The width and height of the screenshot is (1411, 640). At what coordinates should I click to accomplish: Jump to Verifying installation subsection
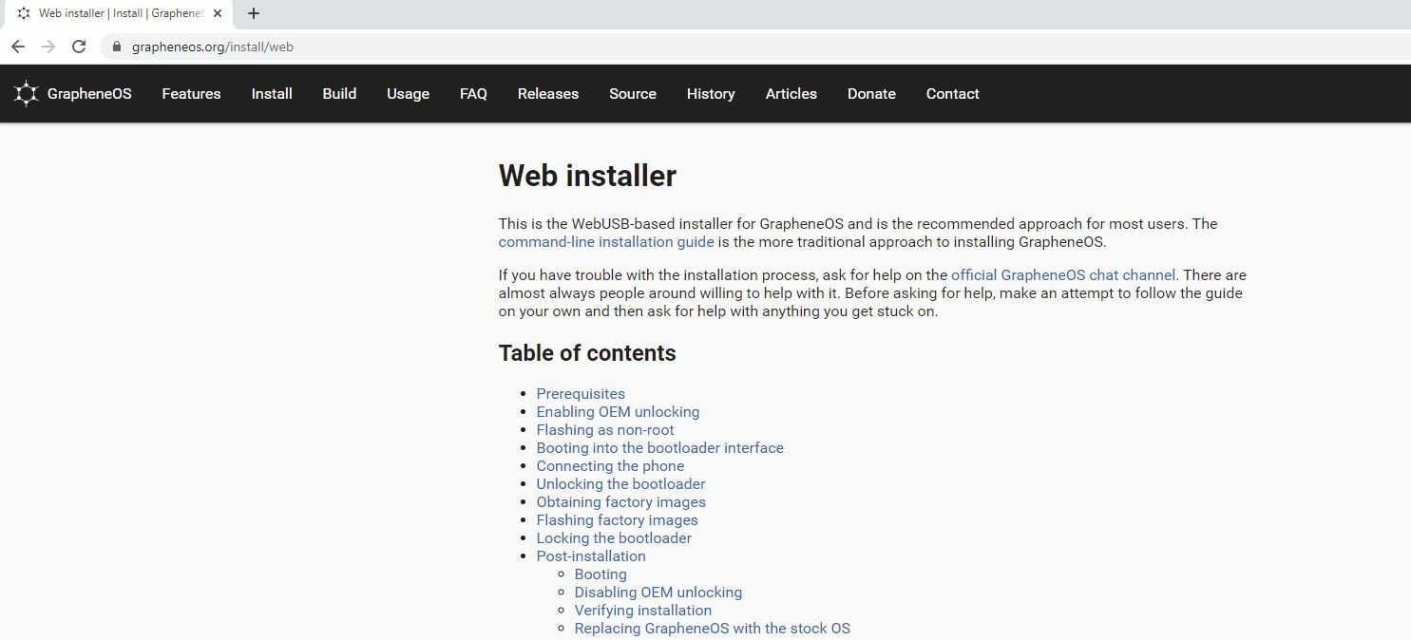click(x=643, y=611)
